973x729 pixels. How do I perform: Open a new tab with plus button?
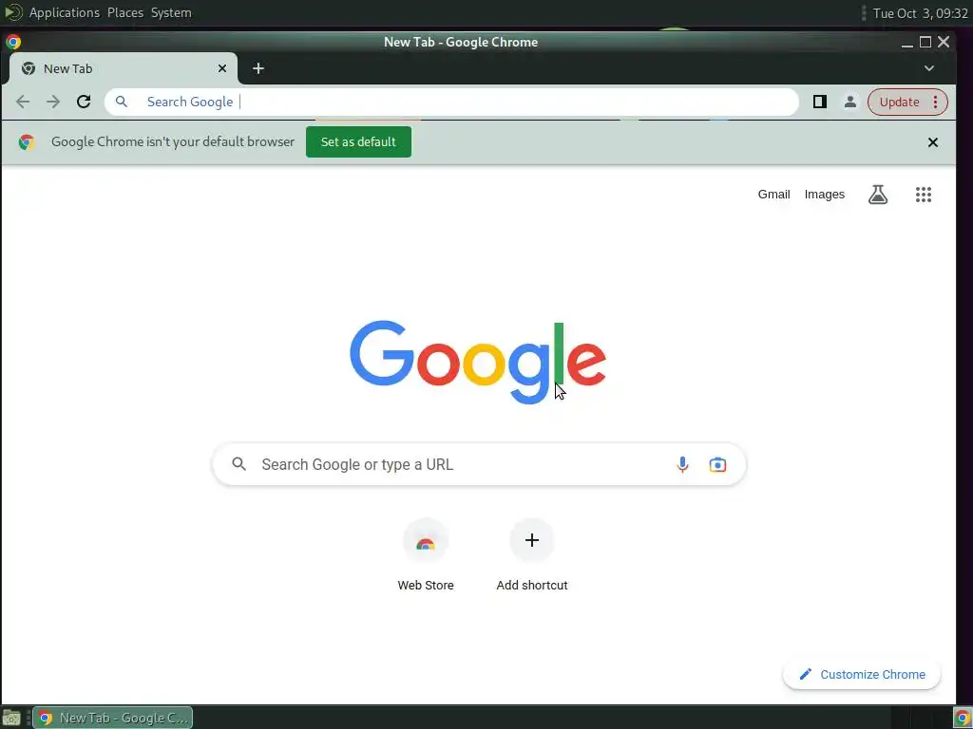tap(258, 68)
